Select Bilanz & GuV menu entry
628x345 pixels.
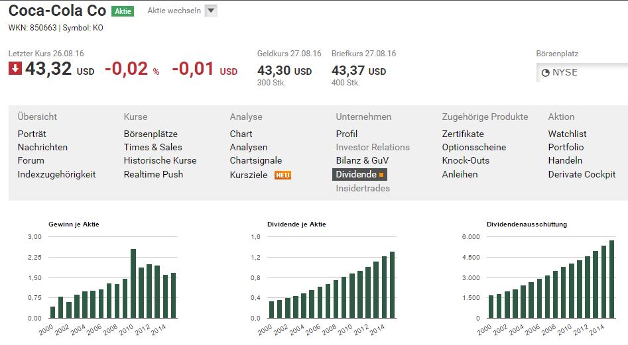coord(362,160)
